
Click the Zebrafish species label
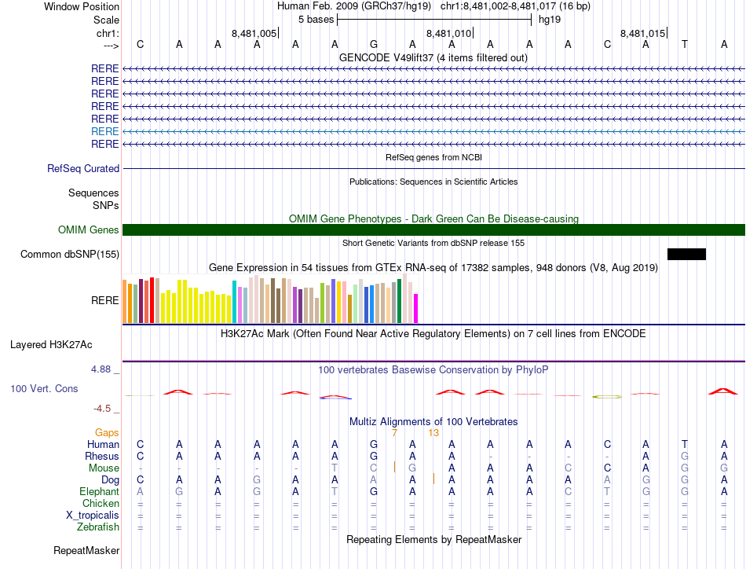(98, 527)
